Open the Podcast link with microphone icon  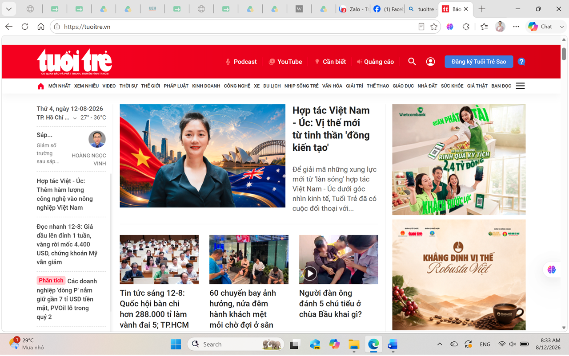tap(241, 62)
